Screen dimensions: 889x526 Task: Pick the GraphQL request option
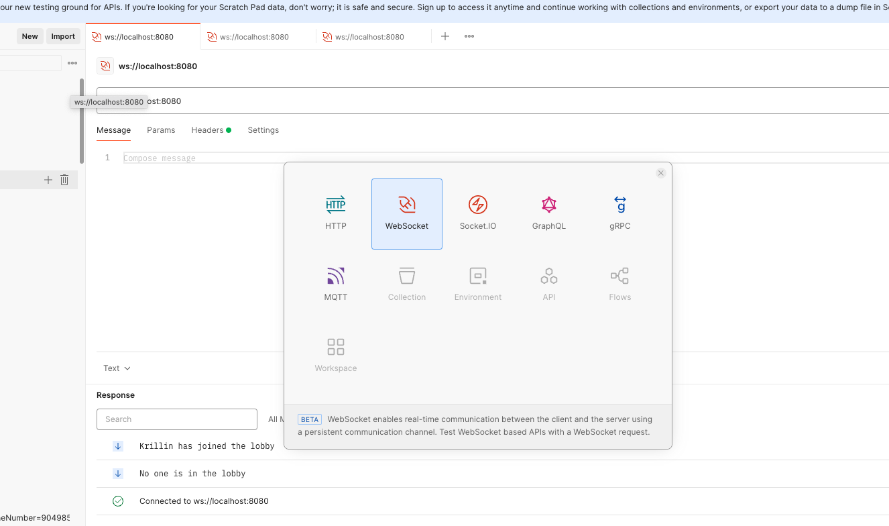click(549, 214)
